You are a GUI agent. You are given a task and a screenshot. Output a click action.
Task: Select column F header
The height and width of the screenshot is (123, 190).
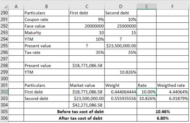172,6
